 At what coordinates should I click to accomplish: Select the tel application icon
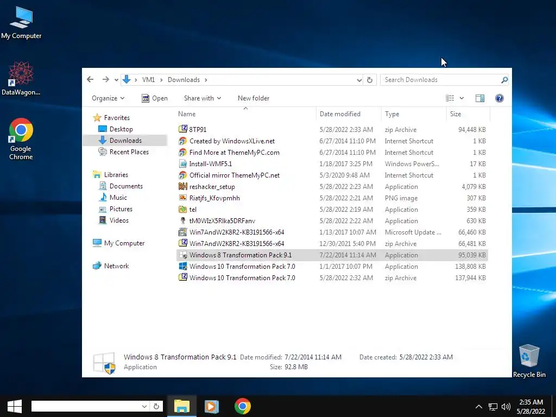click(182, 209)
